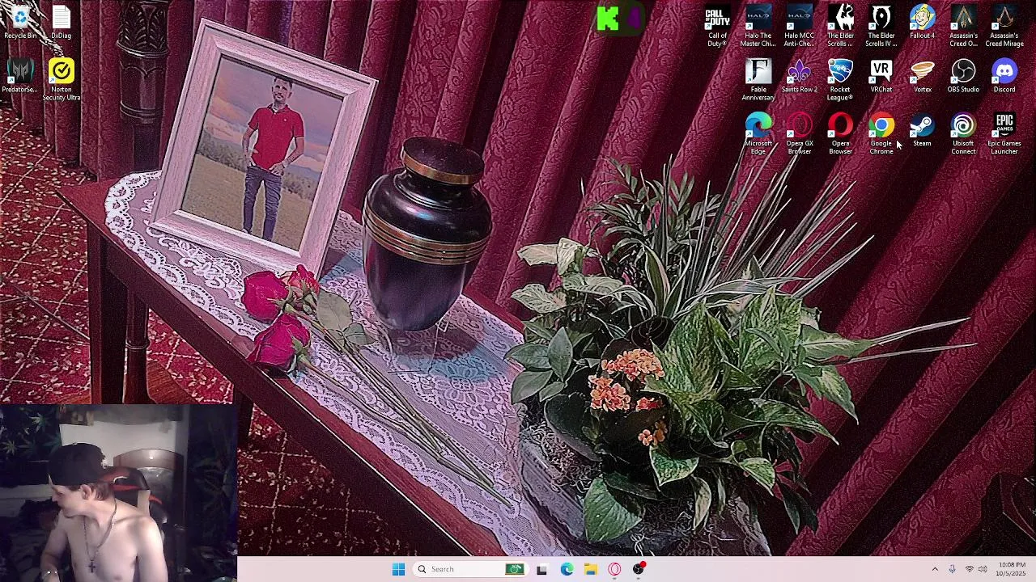The height and width of the screenshot is (582, 1036).
Task: Open The Elder Scrolls IV shortcut
Action: coord(881,26)
